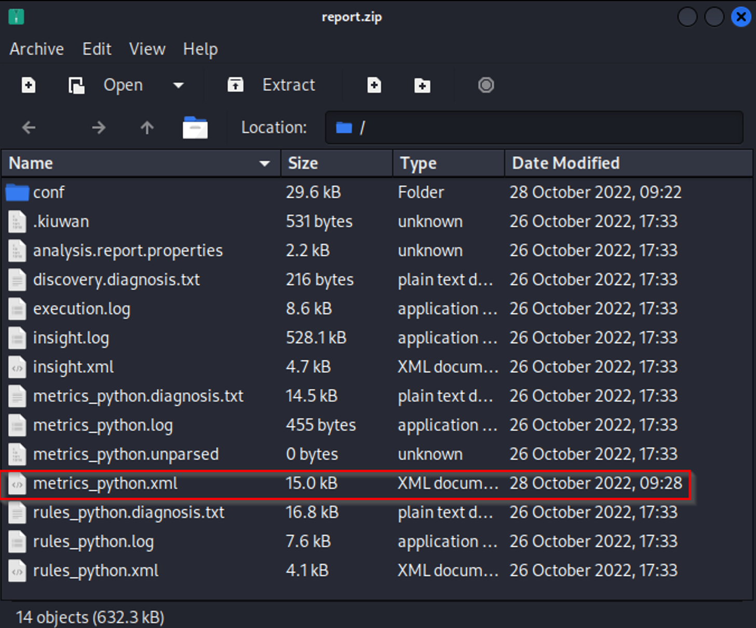Click the stop operation circle icon

pos(485,85)
